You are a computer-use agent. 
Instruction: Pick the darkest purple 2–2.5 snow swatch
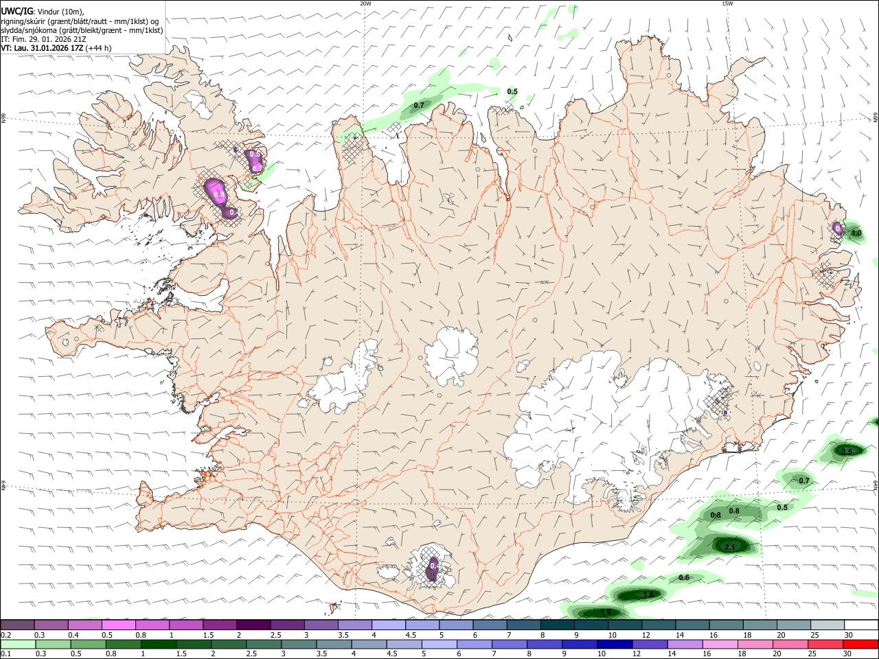point(253,625)
